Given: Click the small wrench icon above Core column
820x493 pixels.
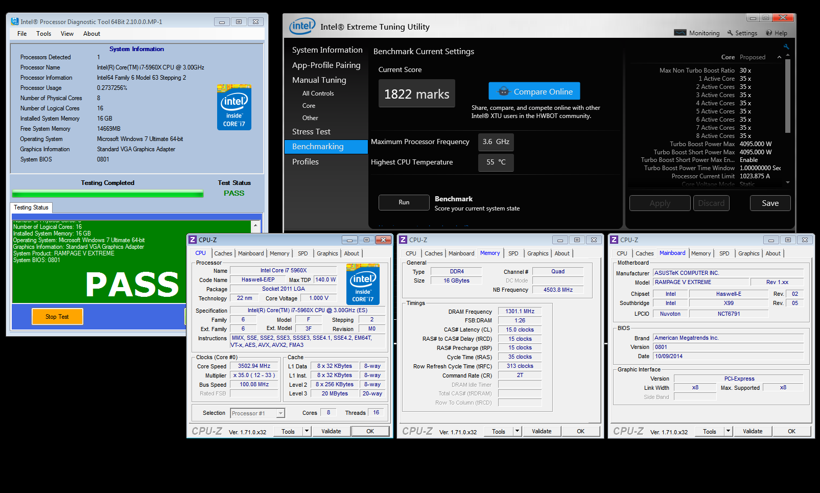Looking at the screenshot, I should click(786, 46).
